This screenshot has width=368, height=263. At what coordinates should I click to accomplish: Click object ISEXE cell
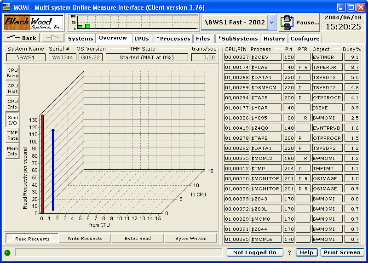(x=327, y=108)
